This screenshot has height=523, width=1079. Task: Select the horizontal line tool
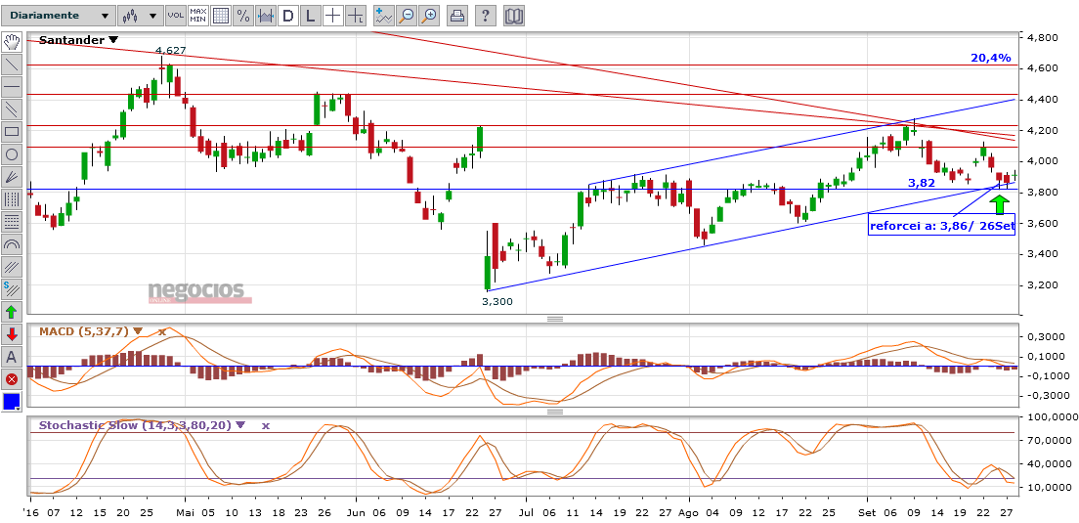tap(11, 87)
